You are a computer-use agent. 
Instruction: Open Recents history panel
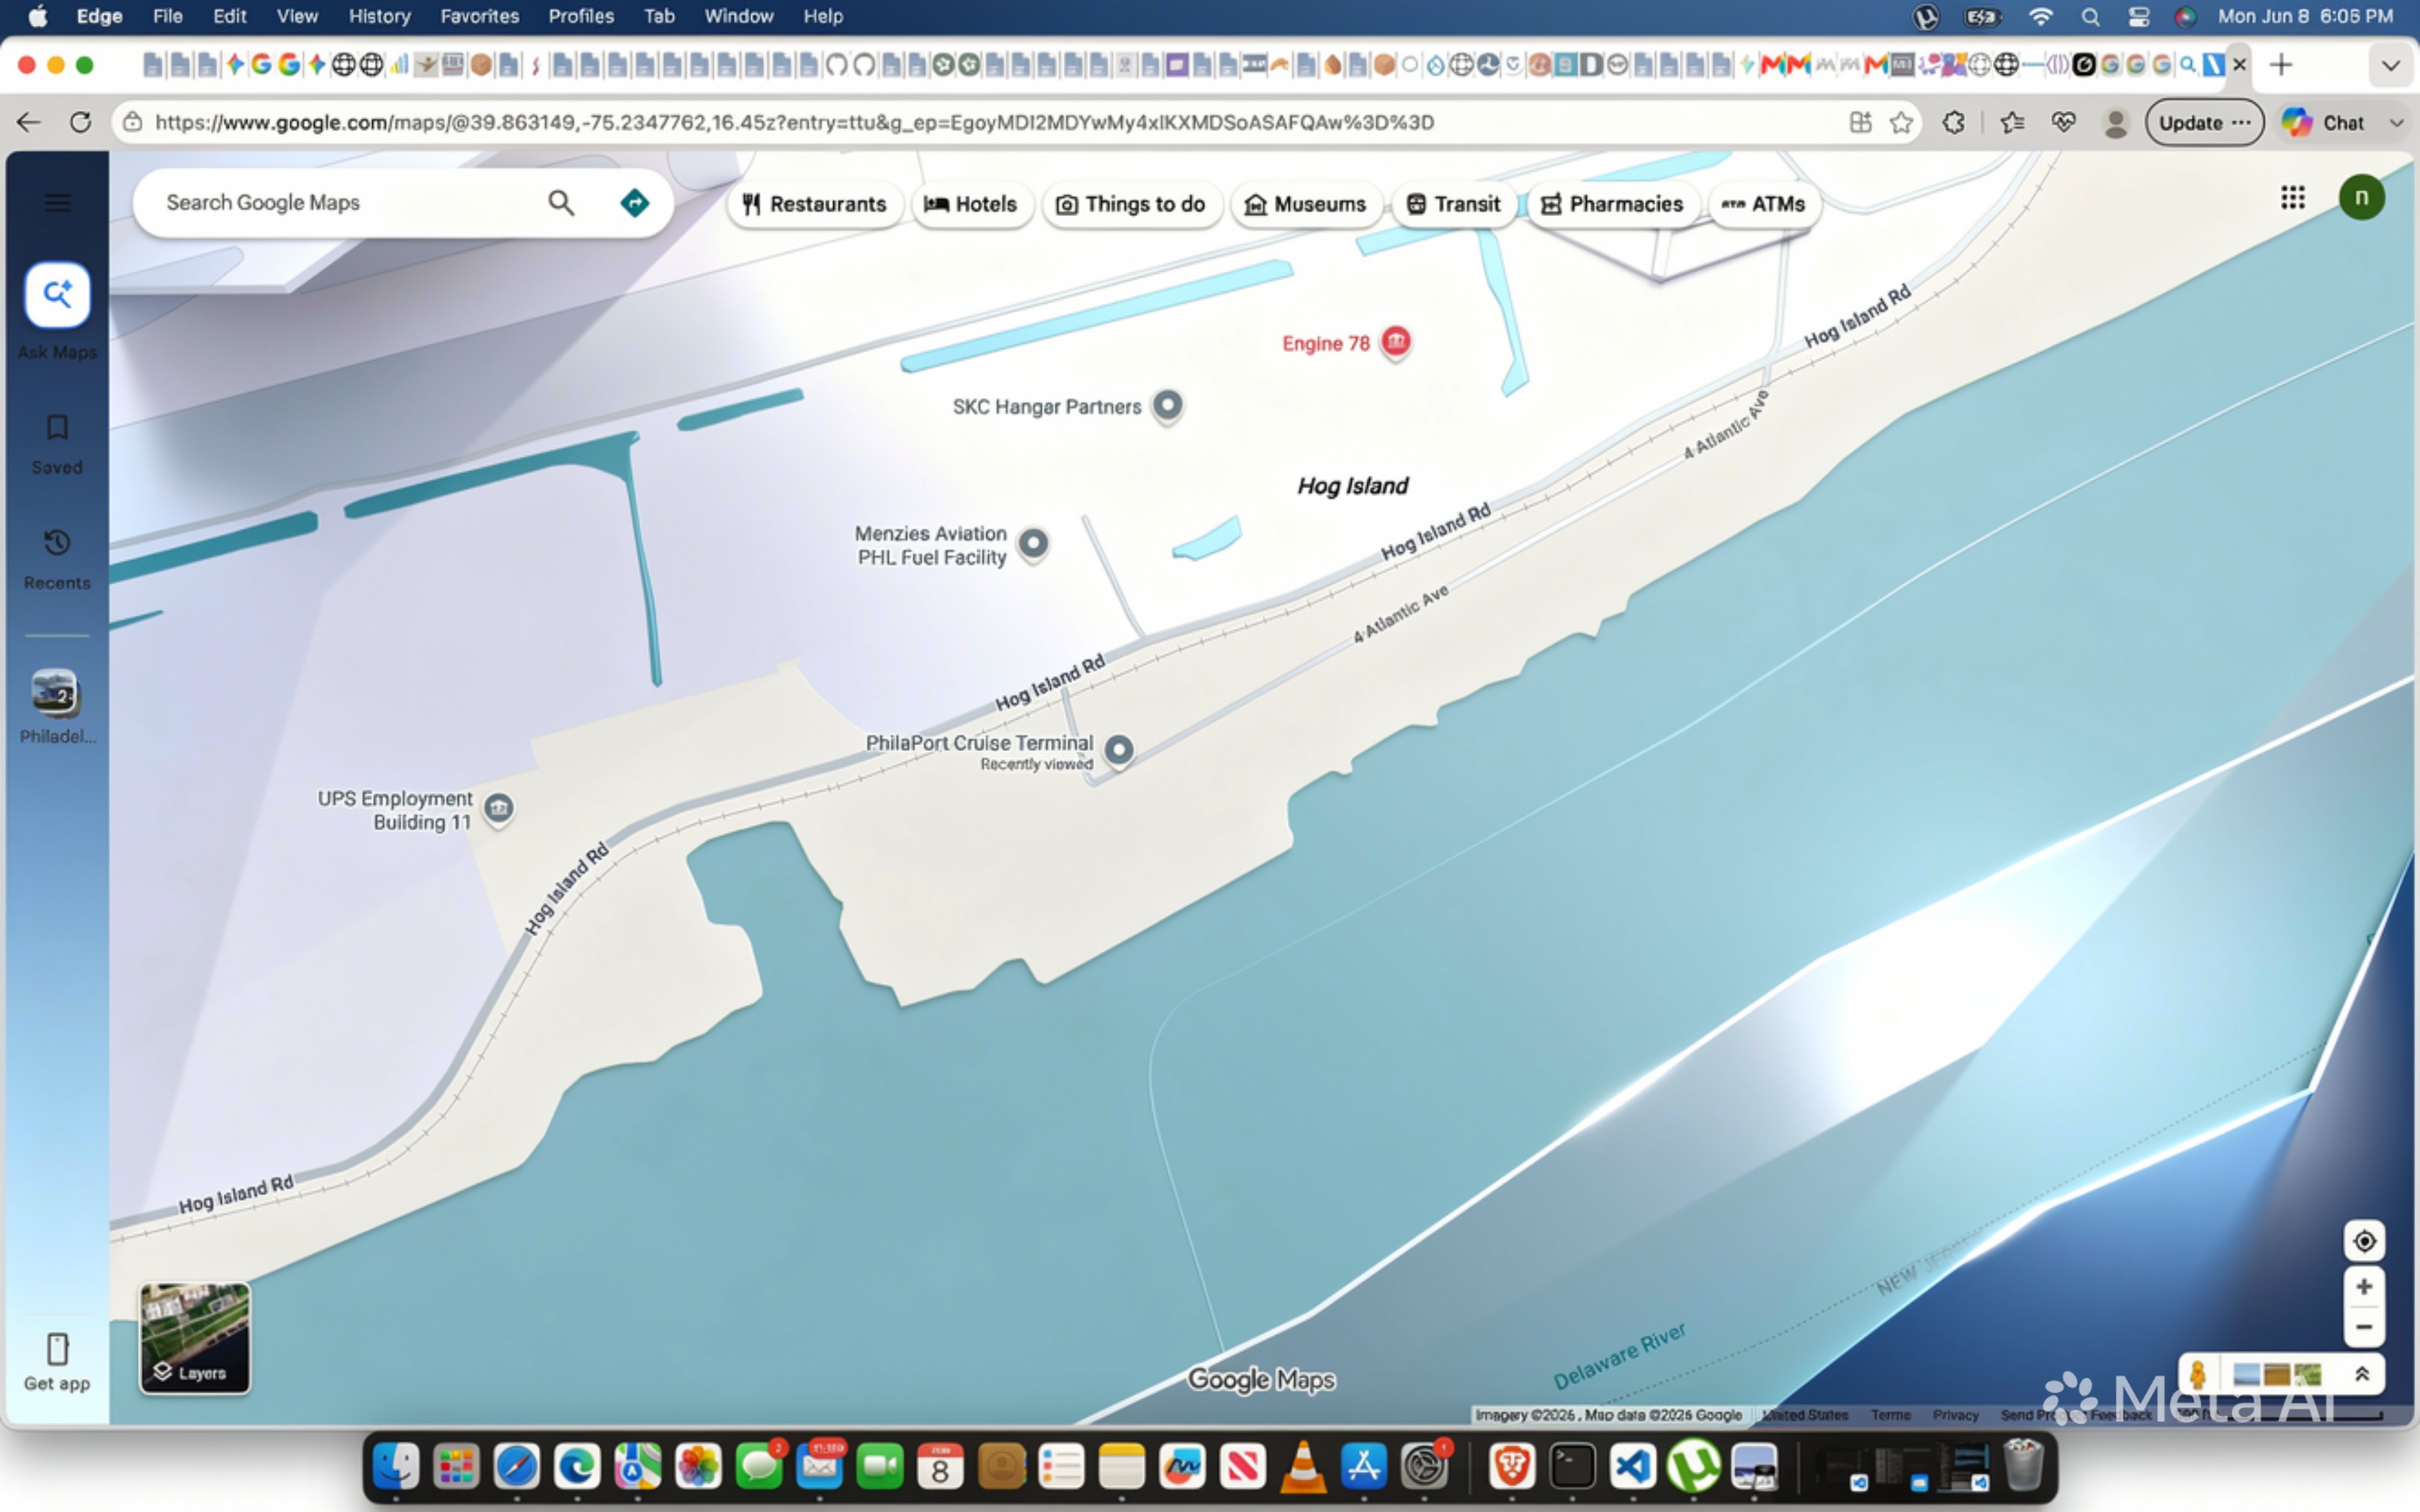(x=57, y=559)
